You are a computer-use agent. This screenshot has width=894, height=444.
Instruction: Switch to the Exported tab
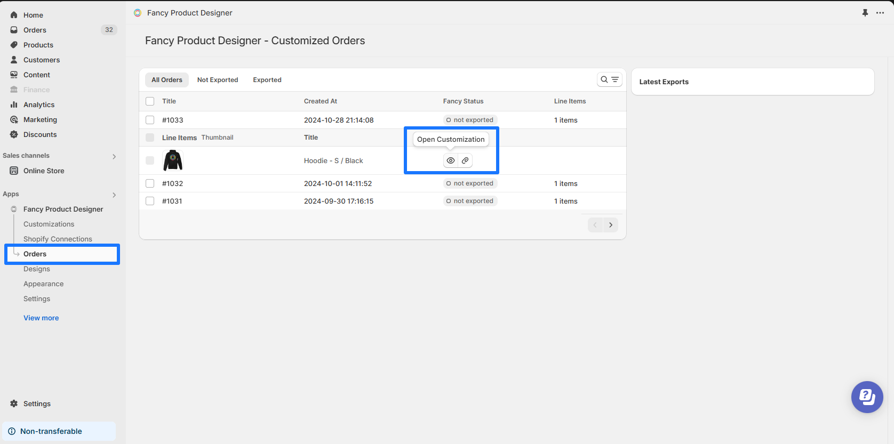[x=267, y=80]
